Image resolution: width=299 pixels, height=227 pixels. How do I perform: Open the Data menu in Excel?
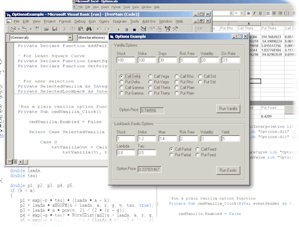[135, 7]
